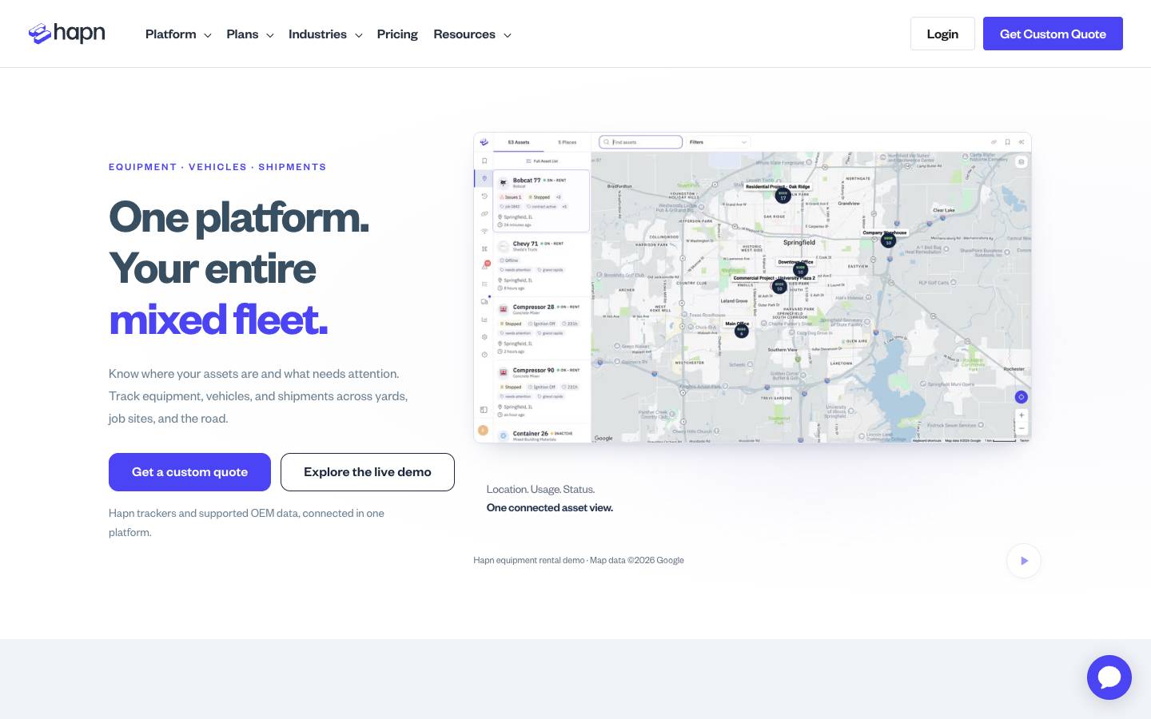
Task: Click the Company Warehouse map cluster marker
Action: tap(888, 240)
